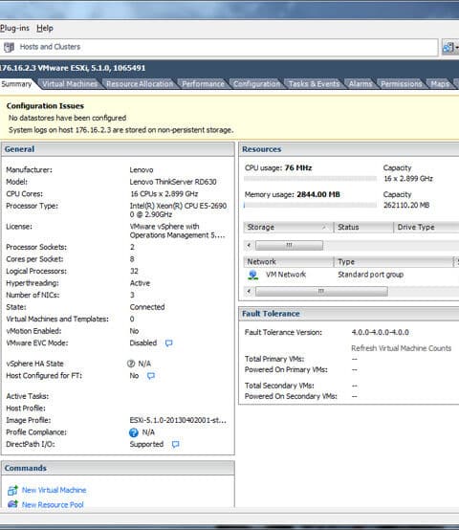Click '16 CPUs x 2.899 GHz' value
The height and width of the screenshot is (530, 459).
164,194
